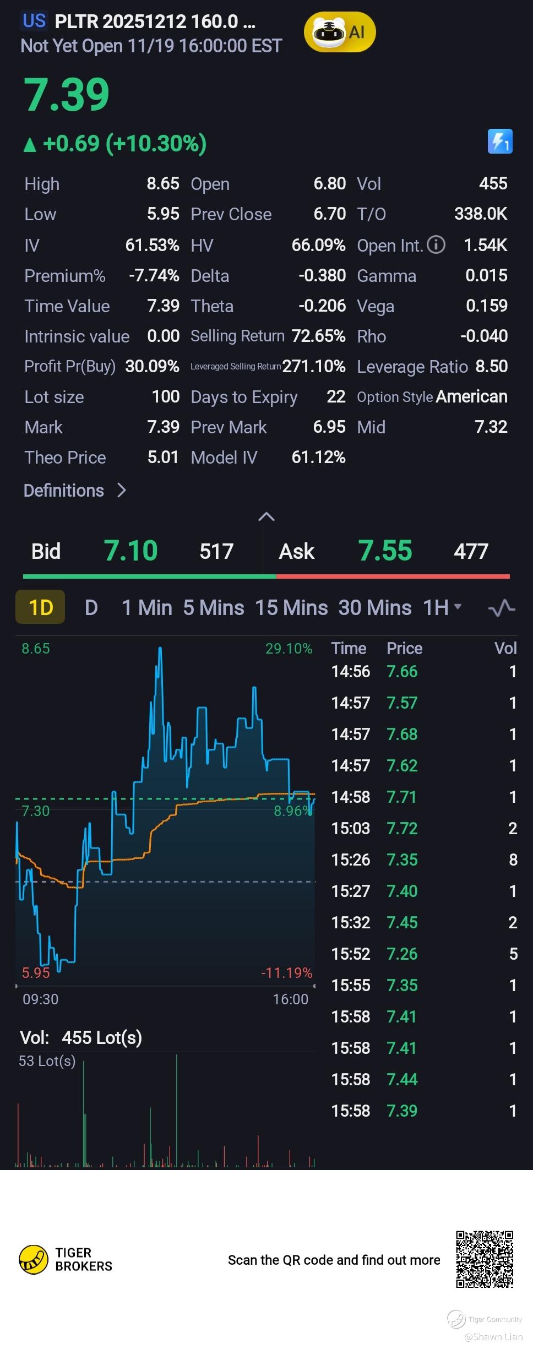The image size is (533, 1349).
Task: Tap the 5.95 low label on chart
Action: (36, 973)
